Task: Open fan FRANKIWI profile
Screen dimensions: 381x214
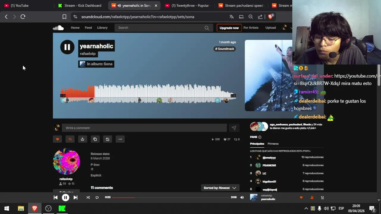Action: (269, 165)
